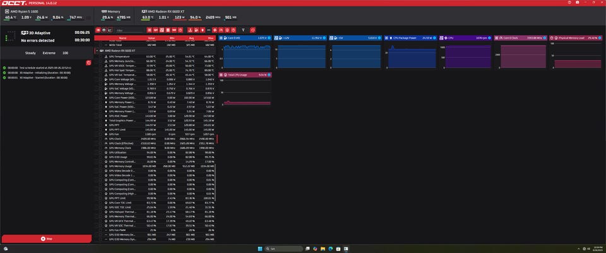Toggle the GPU card hardware filter icon
This screenshot has height=253, width=606.
(x=155, y=30)
